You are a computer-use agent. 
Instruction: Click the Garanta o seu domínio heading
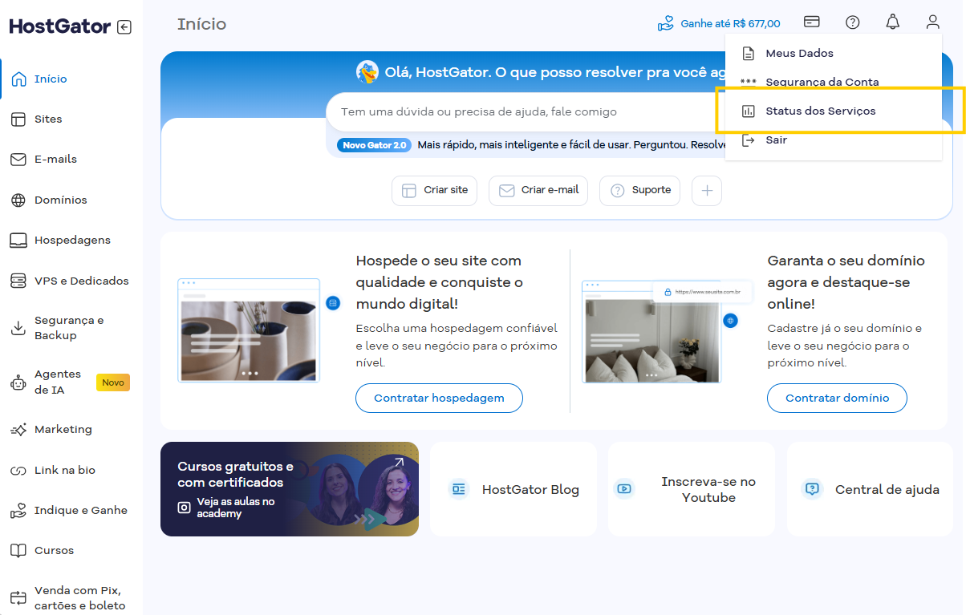(846, 282)
